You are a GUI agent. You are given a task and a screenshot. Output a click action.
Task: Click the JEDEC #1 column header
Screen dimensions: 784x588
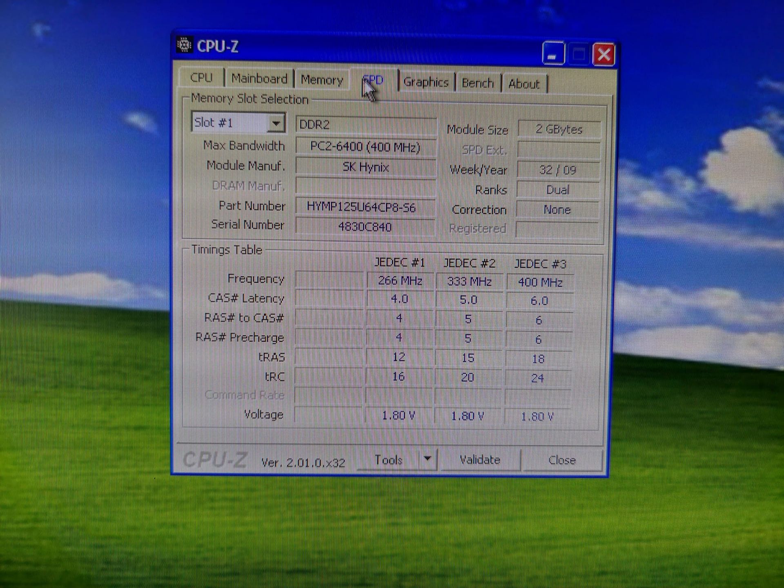pos(400,262)
